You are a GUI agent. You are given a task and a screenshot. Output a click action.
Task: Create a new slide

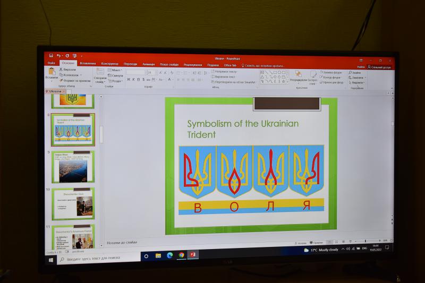click(100, 75)
